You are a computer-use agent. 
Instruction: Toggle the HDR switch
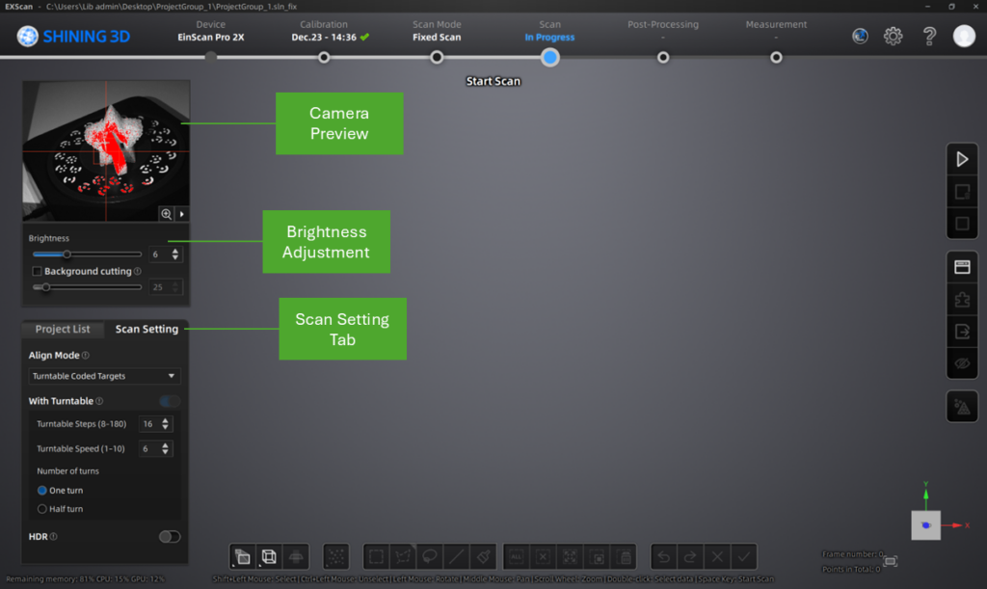point(170,537)
